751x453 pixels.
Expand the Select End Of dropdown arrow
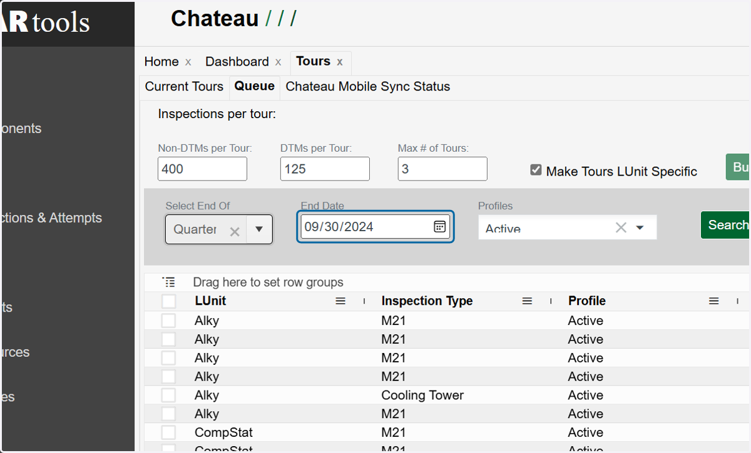(x=259, y=229)
